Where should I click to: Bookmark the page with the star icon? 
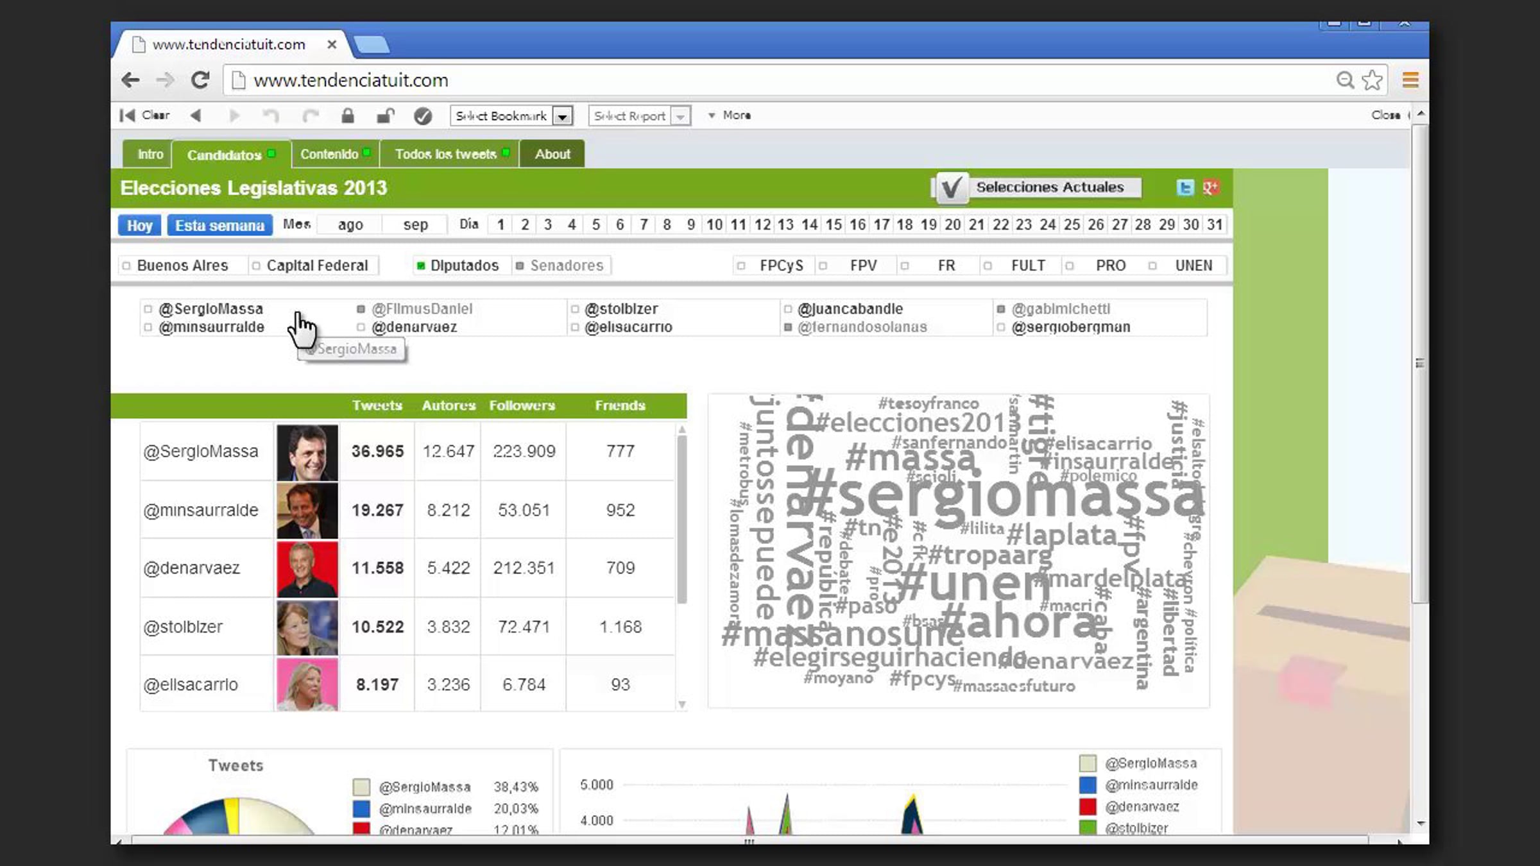coord(1373,80)
